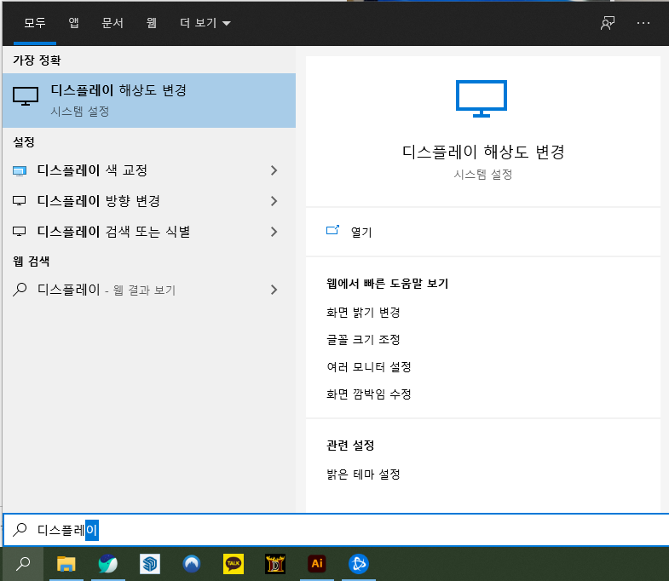Open the Battle.net taskbar icon

[359, 564]
